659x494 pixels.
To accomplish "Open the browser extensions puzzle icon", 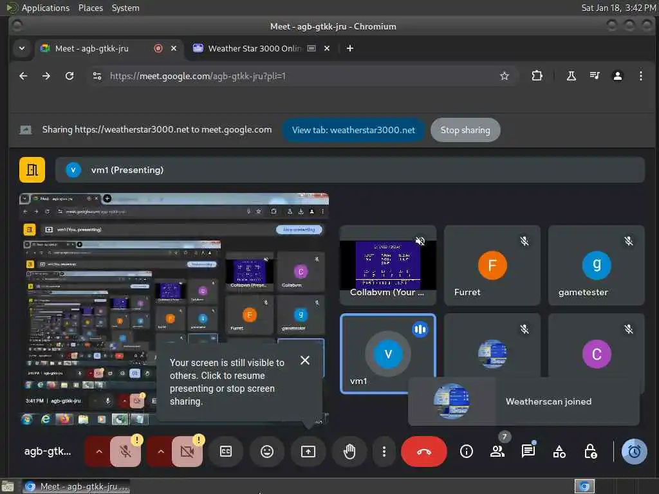I will [x=537, y=76].
